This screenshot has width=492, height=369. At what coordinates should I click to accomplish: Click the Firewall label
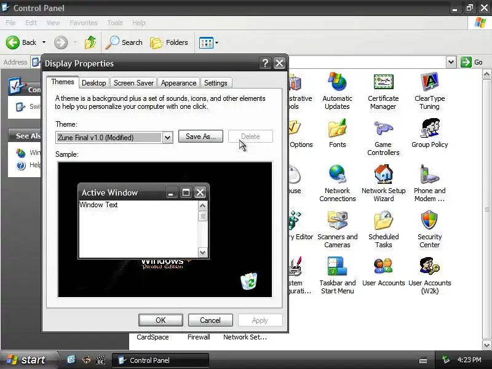pos(199,337)
